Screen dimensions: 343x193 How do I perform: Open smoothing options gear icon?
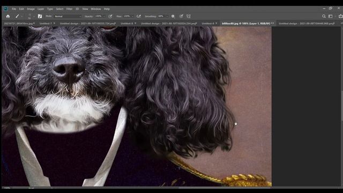(x=173, y=16)
